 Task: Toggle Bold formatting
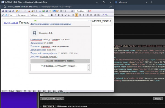52,15
